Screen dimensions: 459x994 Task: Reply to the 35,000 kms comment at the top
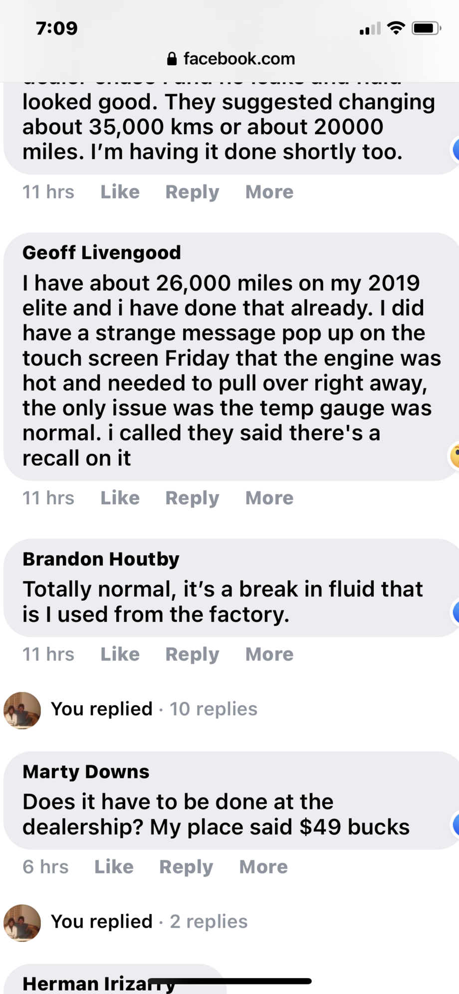[192, 192]
